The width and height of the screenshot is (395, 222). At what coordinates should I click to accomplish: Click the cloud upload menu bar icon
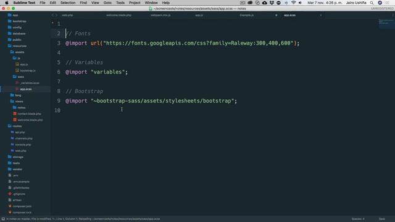[265, 2]
